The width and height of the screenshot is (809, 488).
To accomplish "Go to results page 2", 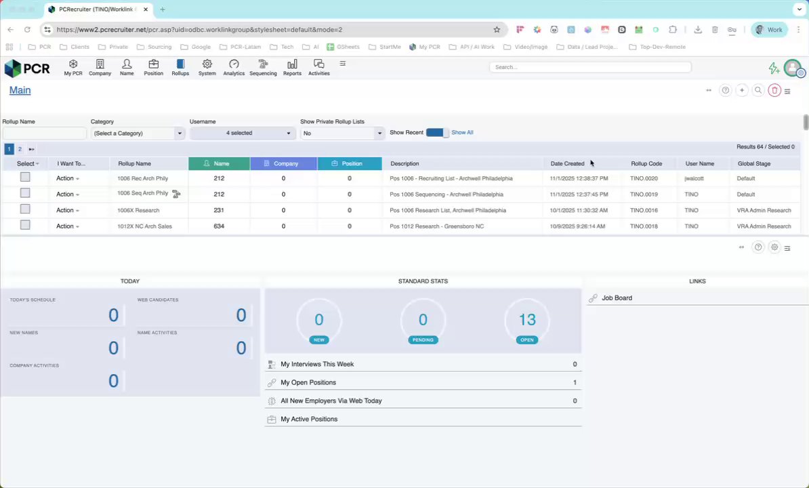I will click(20, 149).
